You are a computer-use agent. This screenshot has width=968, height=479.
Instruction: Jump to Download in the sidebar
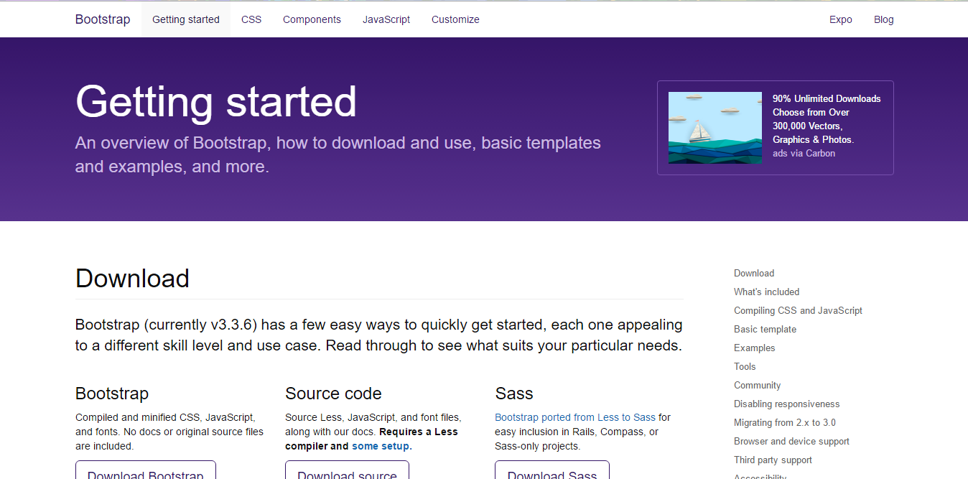(x=754, y=273)
